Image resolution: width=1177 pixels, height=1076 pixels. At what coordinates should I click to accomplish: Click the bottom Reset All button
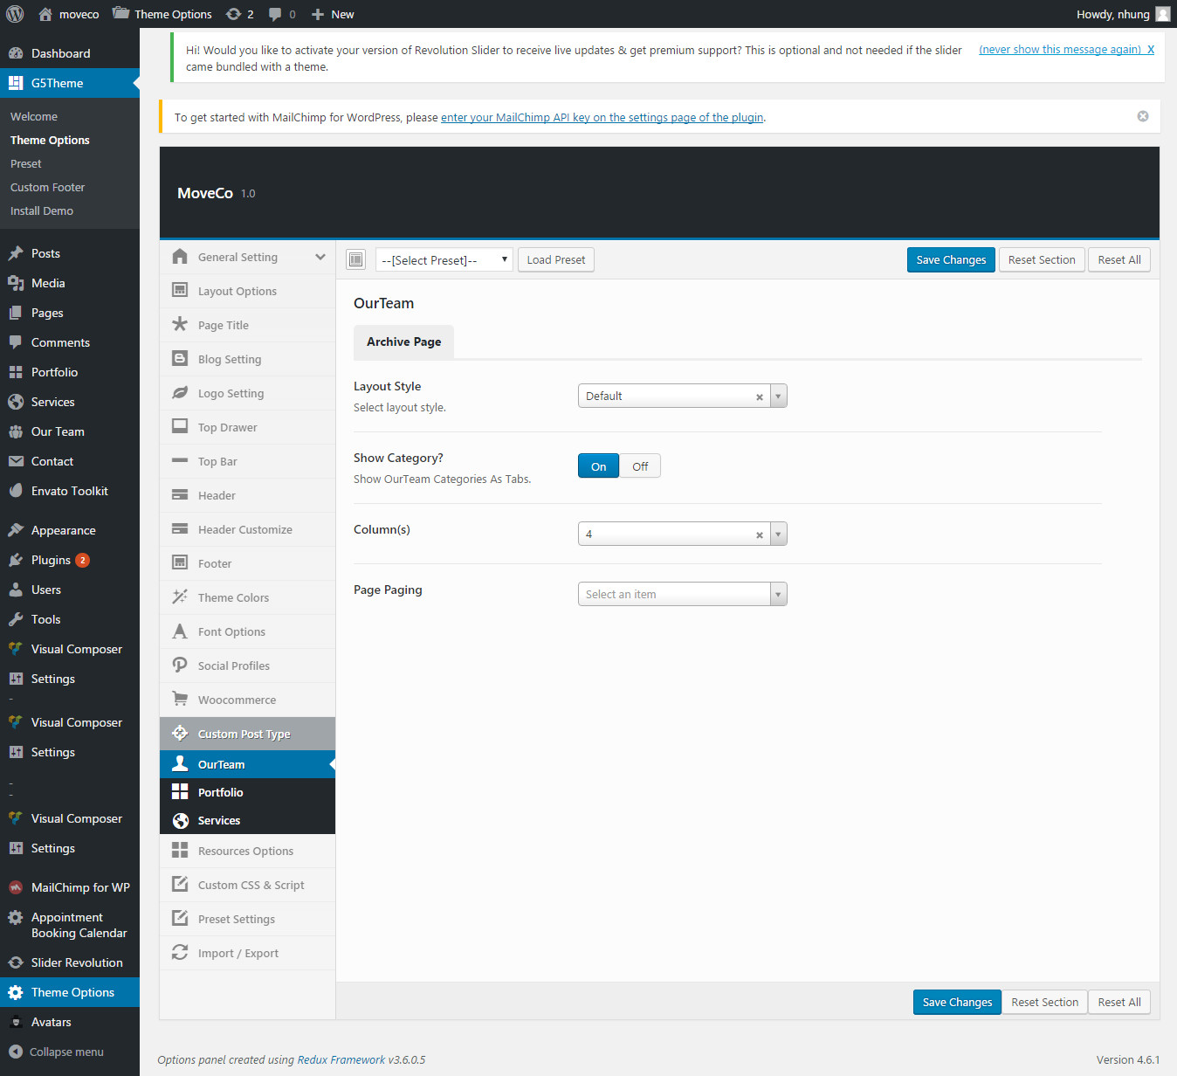(x=1119, y=1002)
